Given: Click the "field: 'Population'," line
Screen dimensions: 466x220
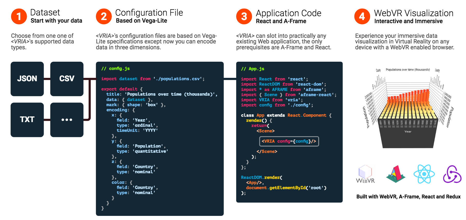Looking at the screenshot, I should click(141, 146).
